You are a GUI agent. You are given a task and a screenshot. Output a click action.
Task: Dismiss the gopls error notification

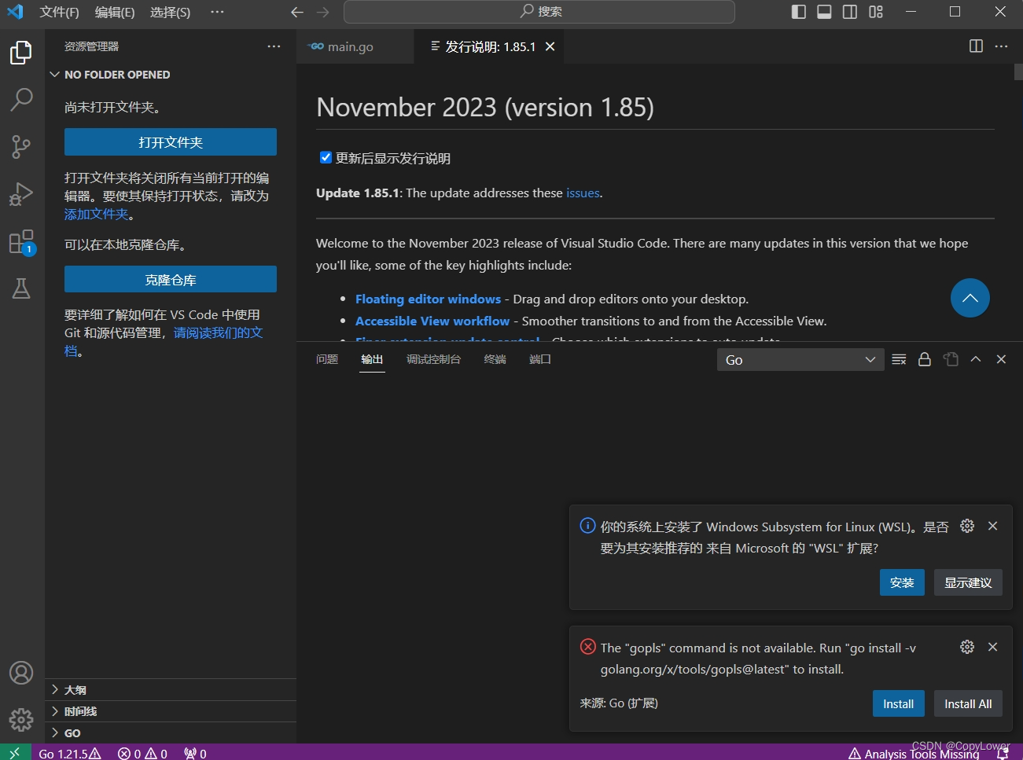pyautogui.click(x=992, y=647)
